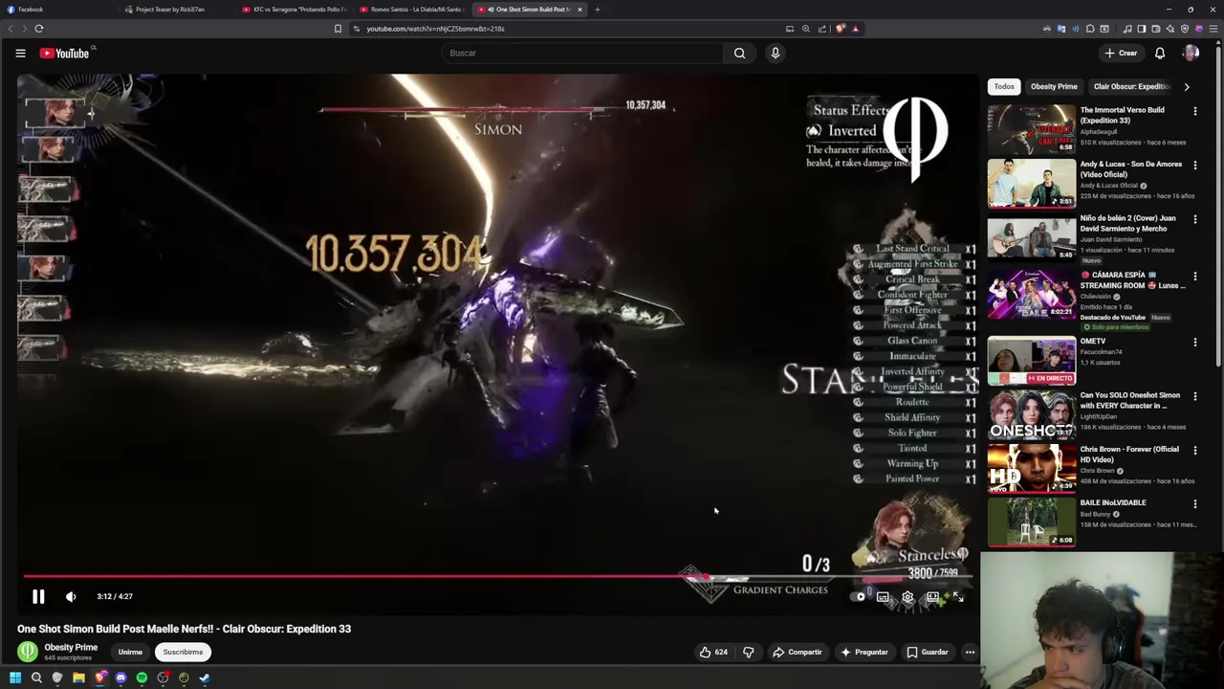Open The Immortal Verso Build video thumbnail
The width and height of the screenshot is (1224, 689).
coord(1032,129)
